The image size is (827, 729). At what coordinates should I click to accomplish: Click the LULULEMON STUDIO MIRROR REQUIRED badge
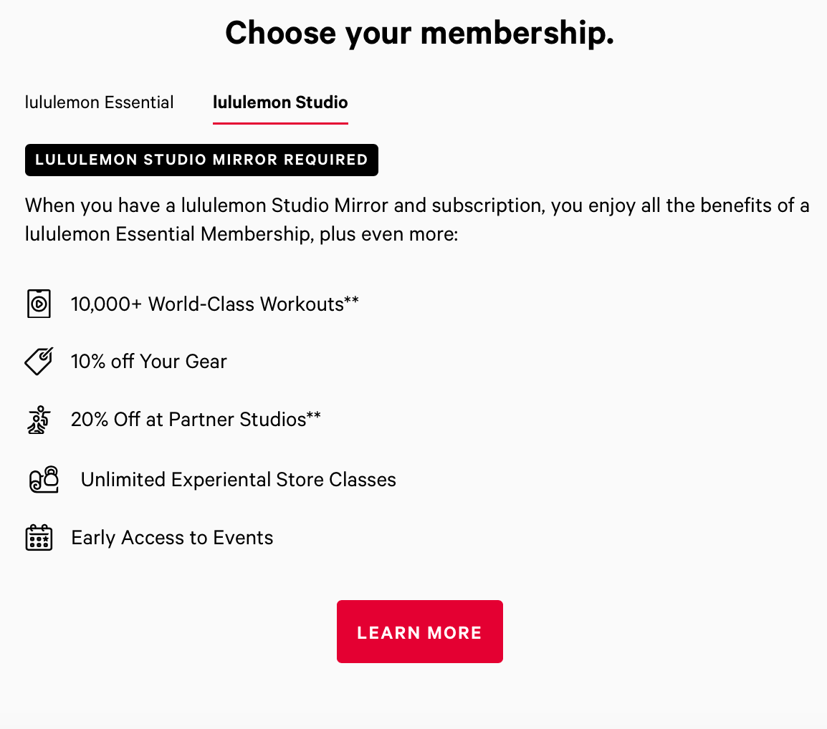201,160
